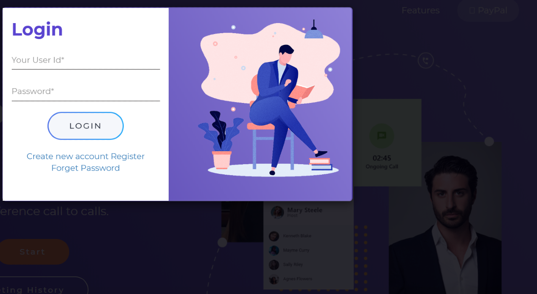The height and width of the screenshot is (294, 537).
Task: Select the PayPal navigation button
Action: coord(488,10)
